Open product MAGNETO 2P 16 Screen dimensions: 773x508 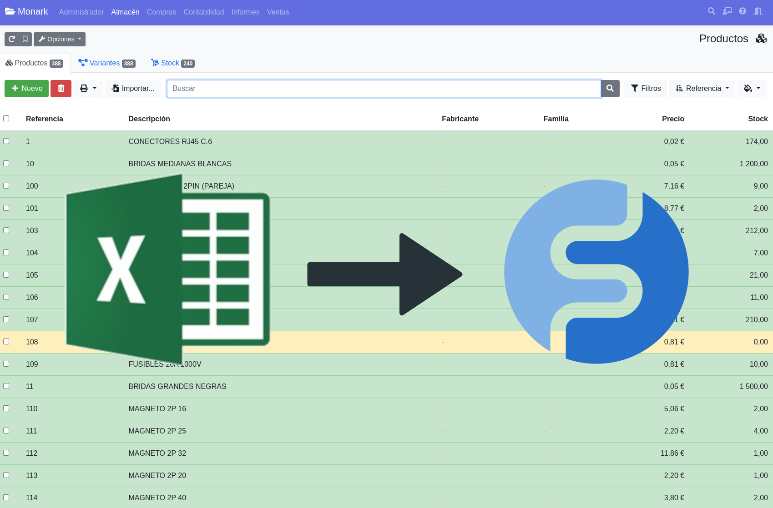(x=157, y=408)
